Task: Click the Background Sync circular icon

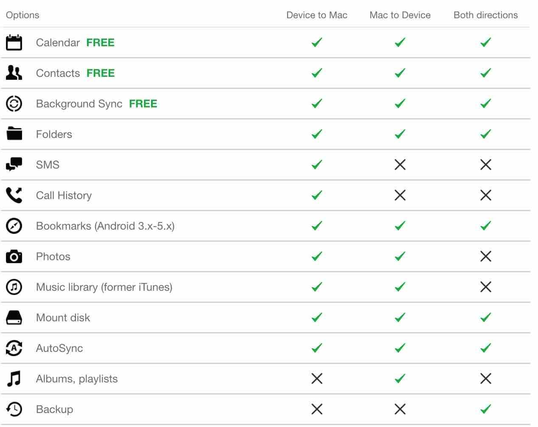Action: 14,104
